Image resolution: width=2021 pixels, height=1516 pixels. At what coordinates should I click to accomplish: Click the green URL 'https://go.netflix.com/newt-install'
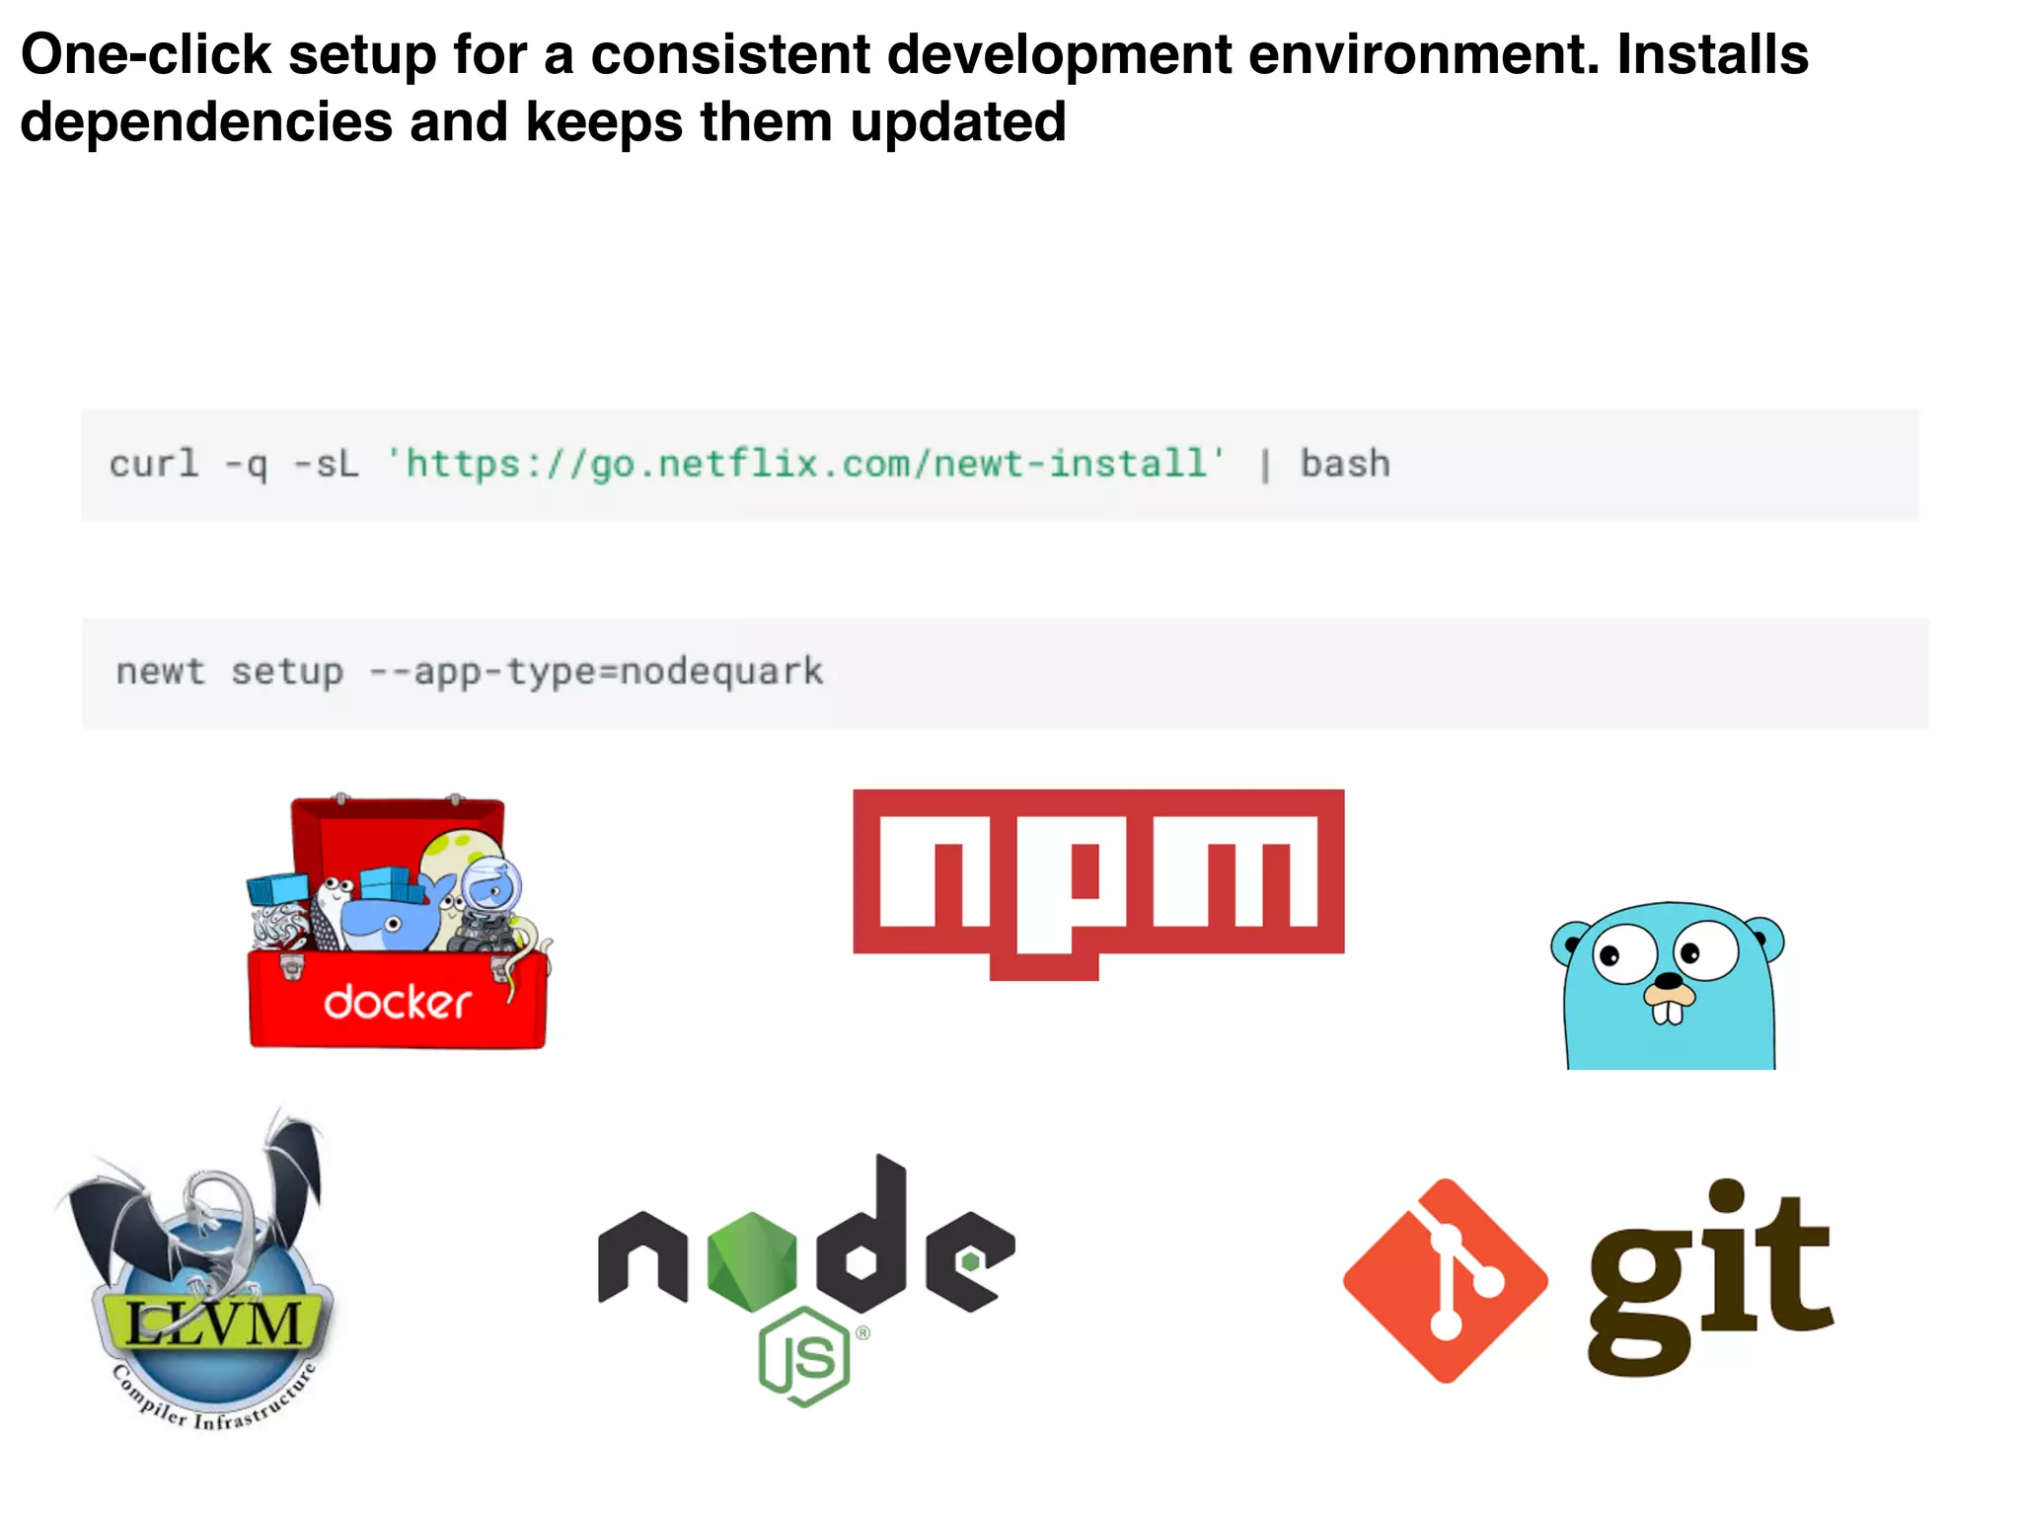coord(805,464)
